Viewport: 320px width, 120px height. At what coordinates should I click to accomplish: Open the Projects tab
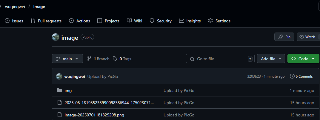coord(108,21)
